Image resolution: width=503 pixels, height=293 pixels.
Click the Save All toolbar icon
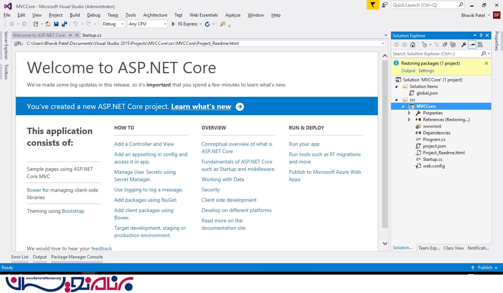click(64, 24)
